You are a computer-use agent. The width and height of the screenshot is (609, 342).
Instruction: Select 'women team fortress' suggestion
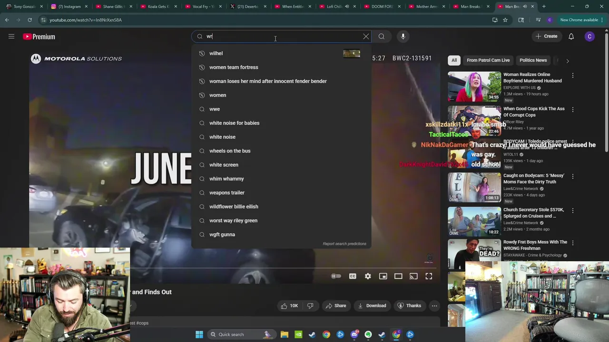(x=281, y=67)
